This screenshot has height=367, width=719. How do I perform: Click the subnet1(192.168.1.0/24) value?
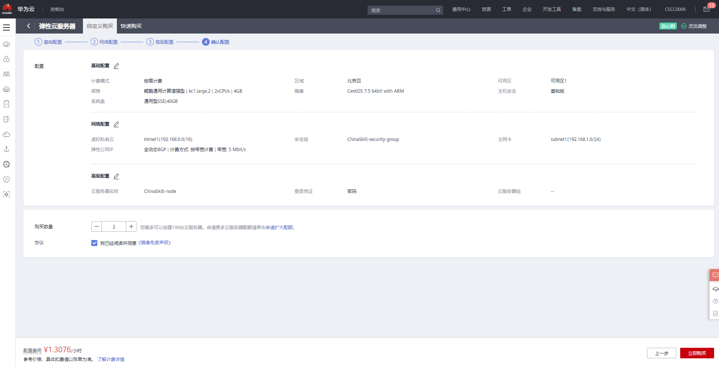(x=575, y=139)
